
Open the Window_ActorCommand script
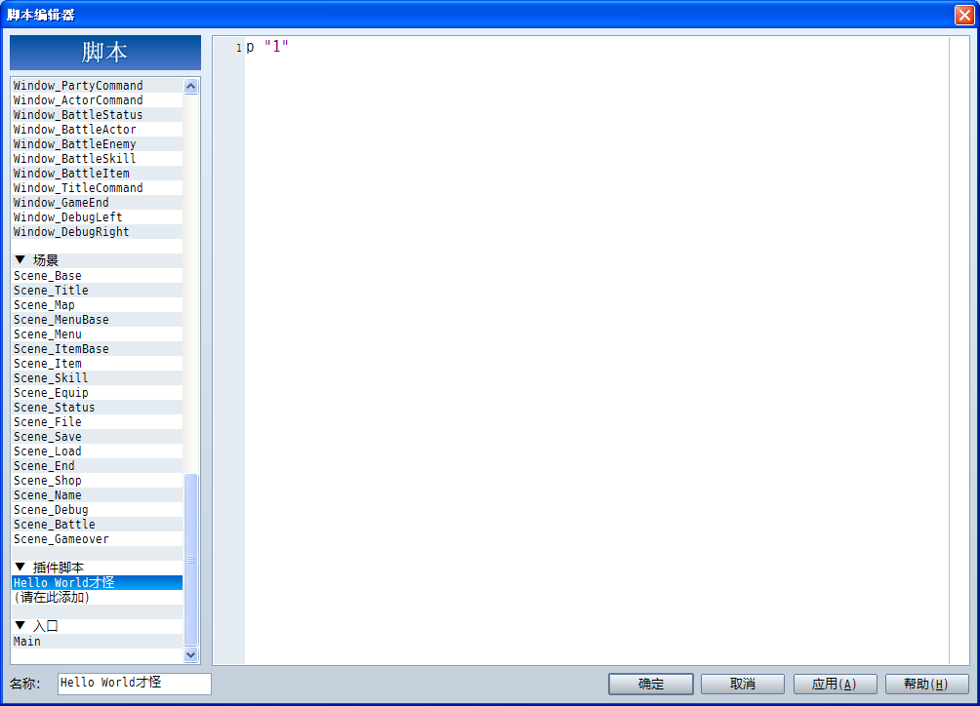click(x=97, y=99)
